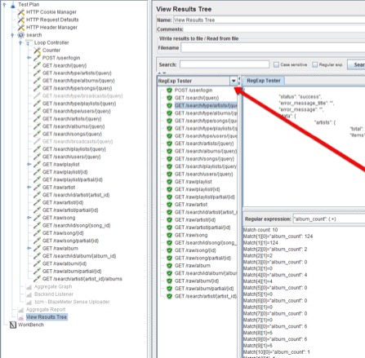Select disabled GET /search/broadcasts/{query} in test plan
365x358 pixels.
click(x=78, y=142)
